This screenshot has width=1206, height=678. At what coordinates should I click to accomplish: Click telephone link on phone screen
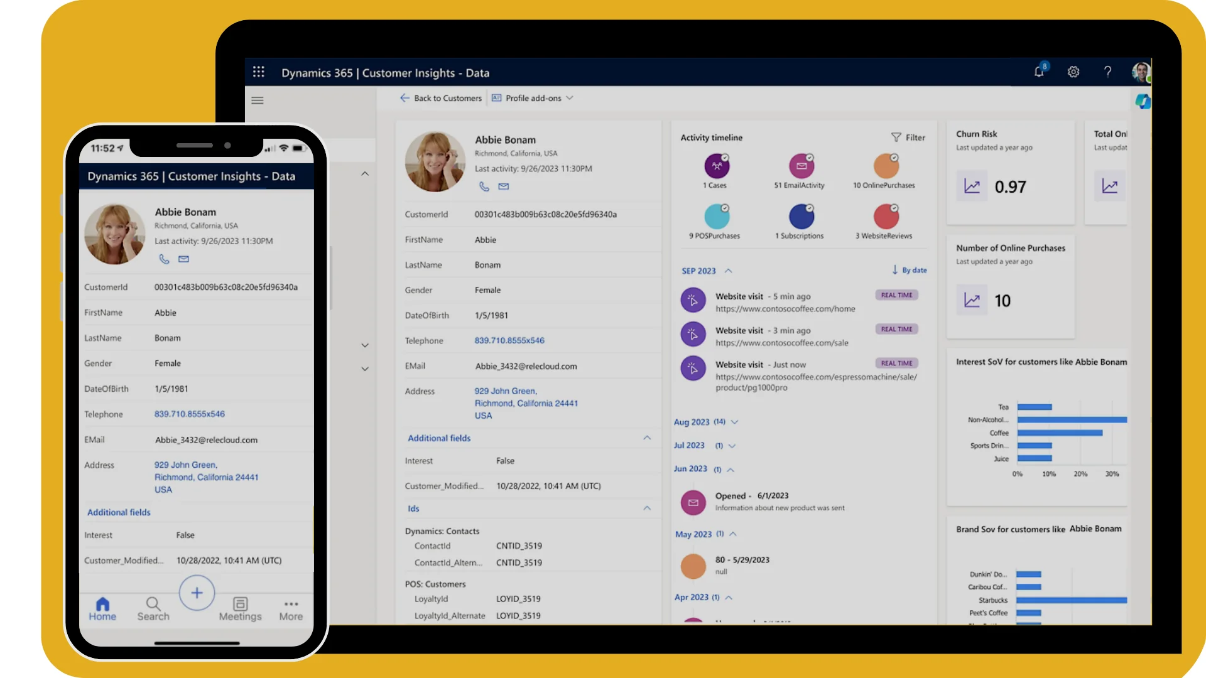pyautogui.click(x=190, y=414)
